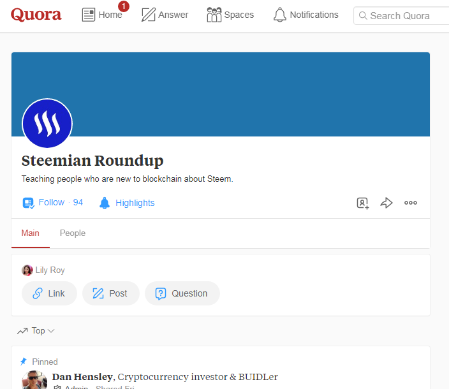Click the invite people icon
Viewport: 449px width, 389px height.
point(363,203)
